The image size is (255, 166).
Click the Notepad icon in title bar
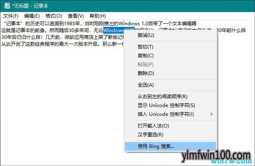(x=7, y=6)
